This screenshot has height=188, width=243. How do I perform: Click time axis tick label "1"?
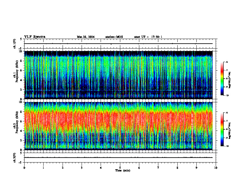click(43, 168)
